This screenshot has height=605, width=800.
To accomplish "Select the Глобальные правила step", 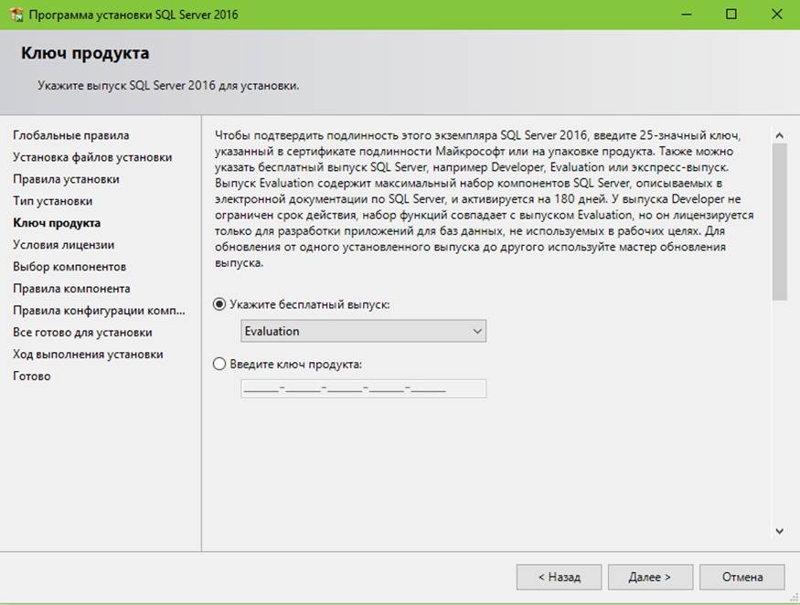I will [x=71, y=135].
